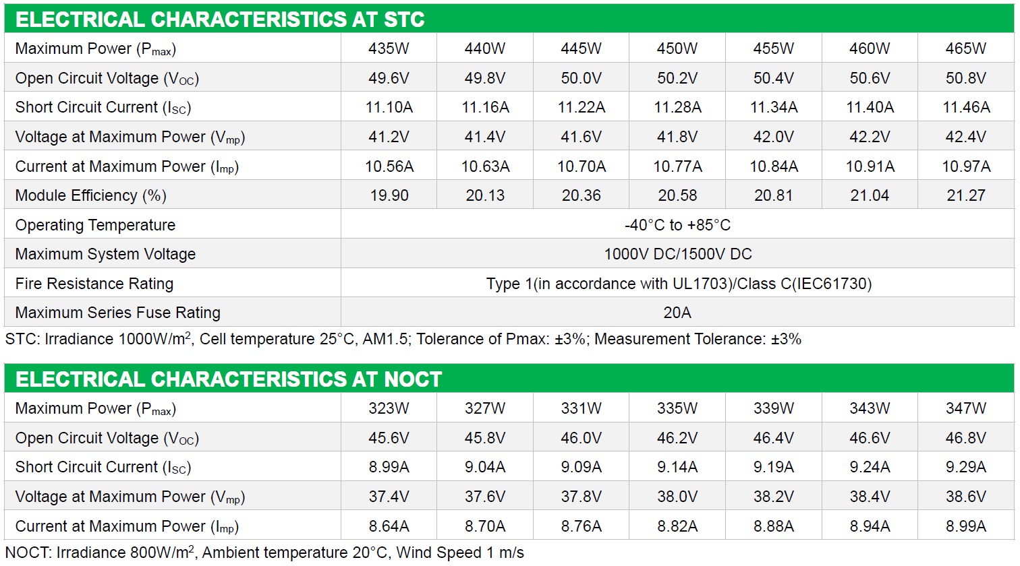The height and width of the screenshot is (566, 1020).
Task: Select the Fire Resistance Rating label
Action: click(94, 284)
